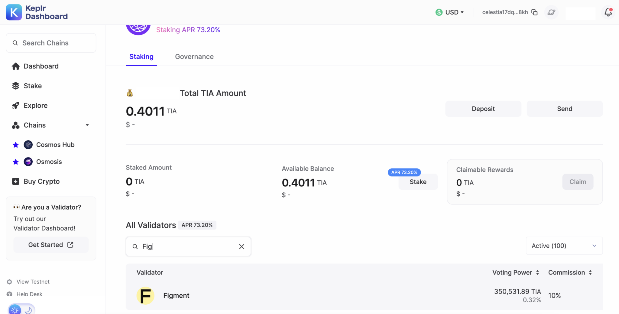Screen dimensions: 619x314
Task: Click the Help Desk icon
Action: coord(9,294)
